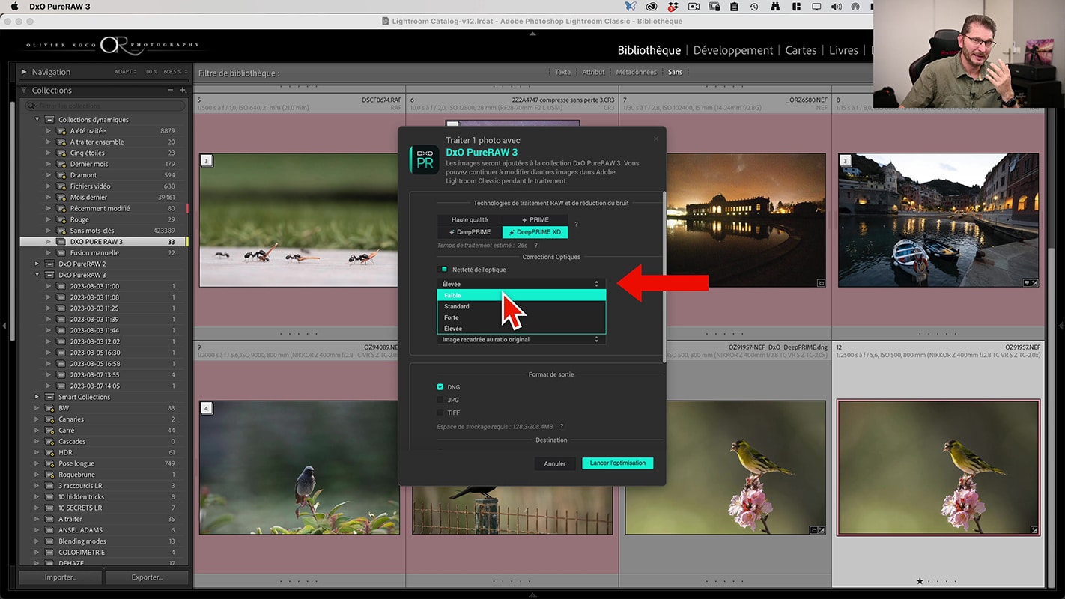Click the clipboard icon in menu bar
This screenshot has height=599, width=1065.
[x=734, y=7]
